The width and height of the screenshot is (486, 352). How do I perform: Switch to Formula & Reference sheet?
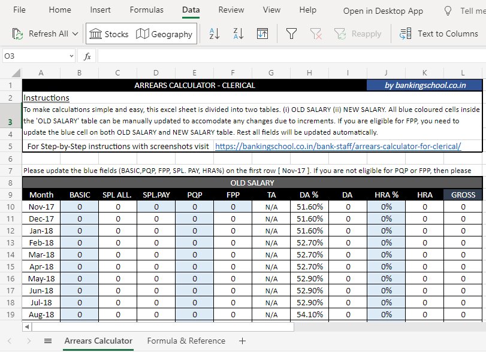pyautogui.click(x=186, y=341)
